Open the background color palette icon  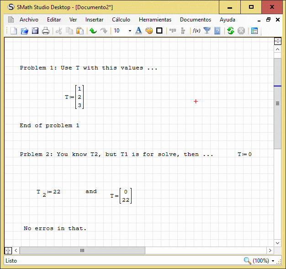tap(149, 31)
